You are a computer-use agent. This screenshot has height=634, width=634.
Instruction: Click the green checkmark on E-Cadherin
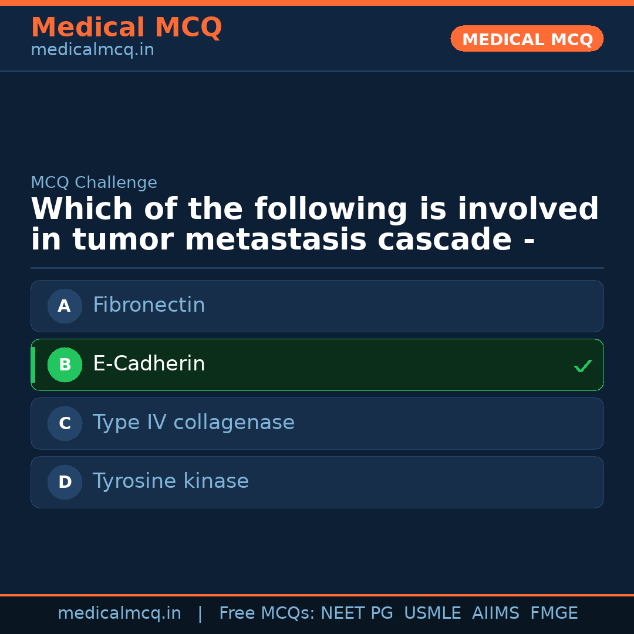pyautogui.click(x=583, y=366)
